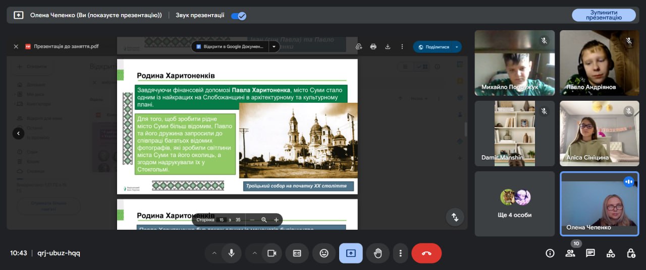Mute the microphone
646x270 pixels.
231,253
